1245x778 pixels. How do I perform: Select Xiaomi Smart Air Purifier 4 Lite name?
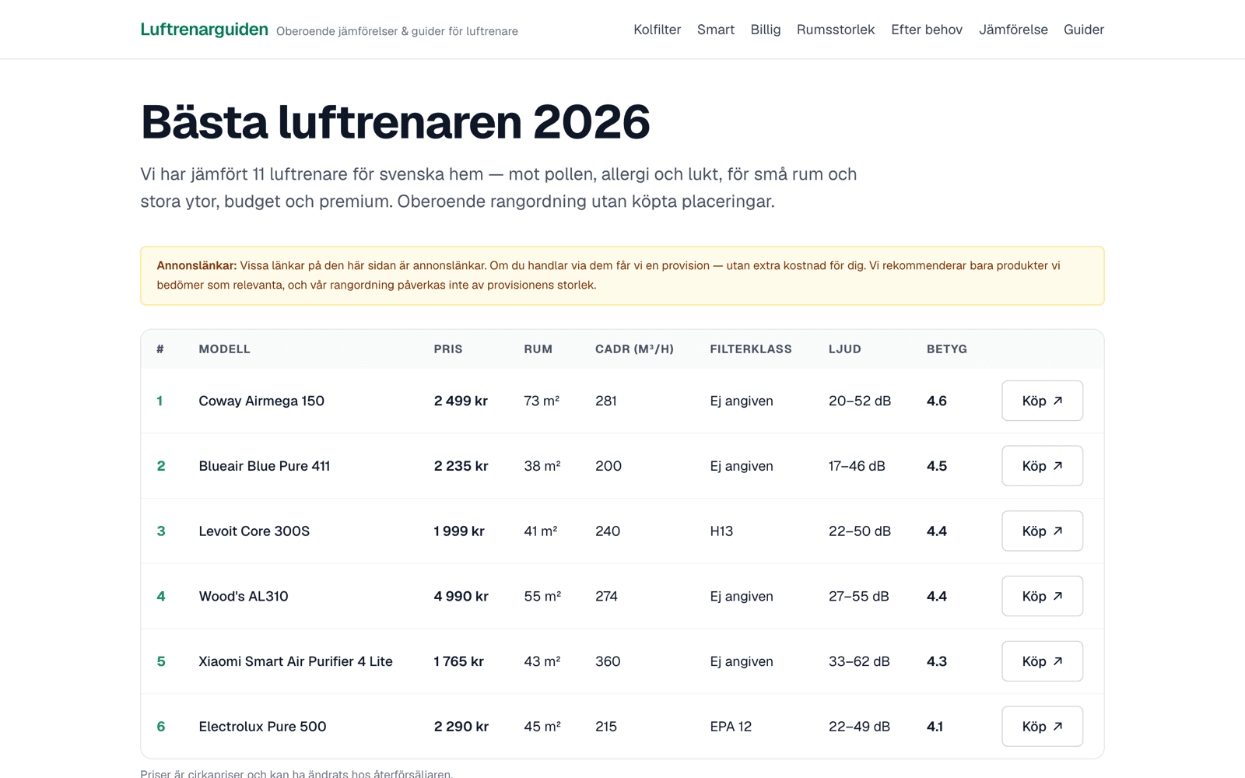point(296,661)
